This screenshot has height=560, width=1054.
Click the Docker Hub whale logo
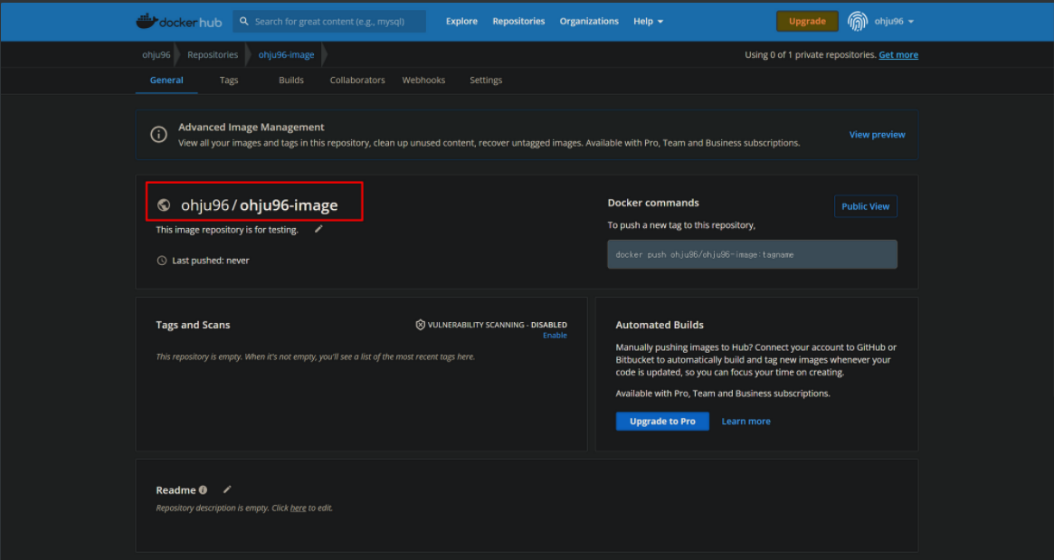tap(179, 22)
